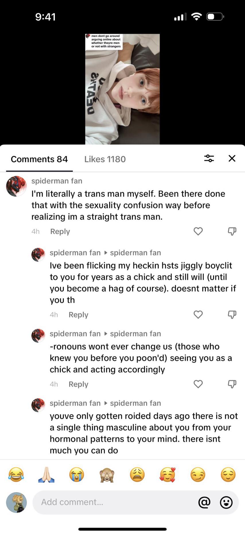Reply to the top trans man comment
Viewport: 245px width, 535px height.
click(x=60, y=232)
